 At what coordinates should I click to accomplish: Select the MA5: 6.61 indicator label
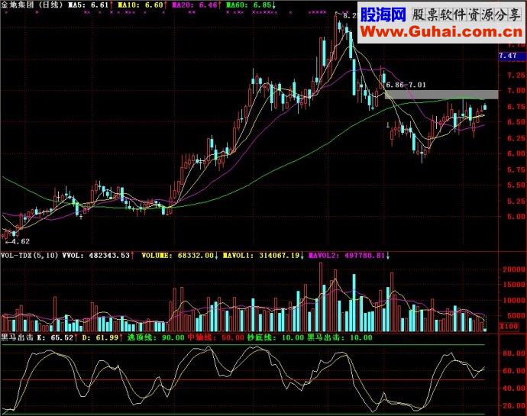click(x=90, y=5)
